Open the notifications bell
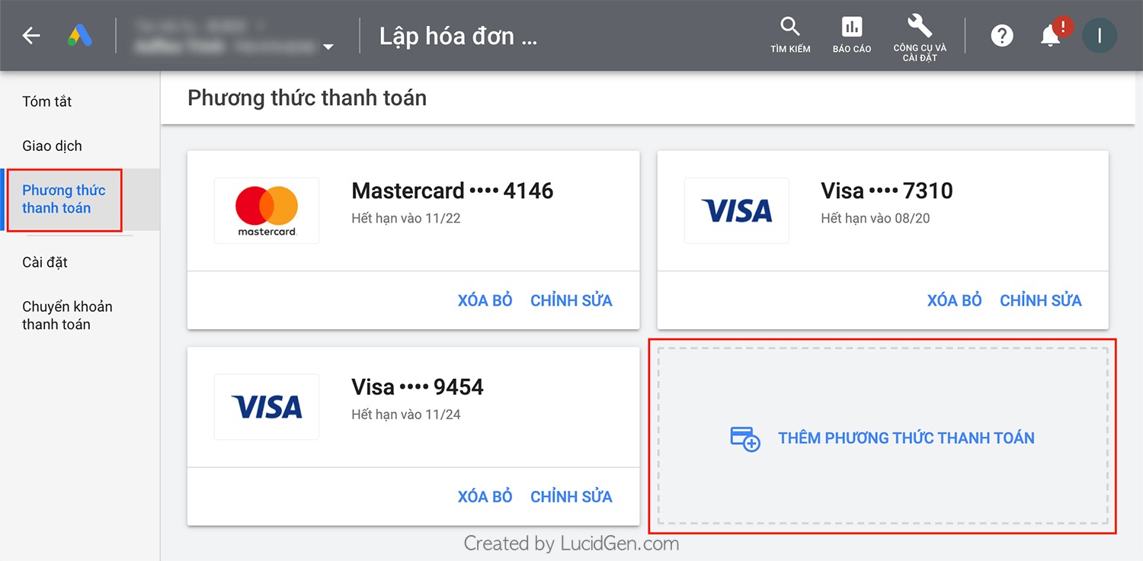Viewport: 1143px width, 561px height. [1051, 35]
